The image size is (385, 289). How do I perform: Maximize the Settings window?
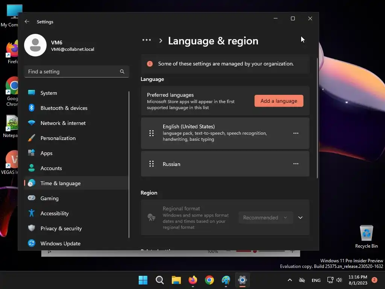(293, 18)
